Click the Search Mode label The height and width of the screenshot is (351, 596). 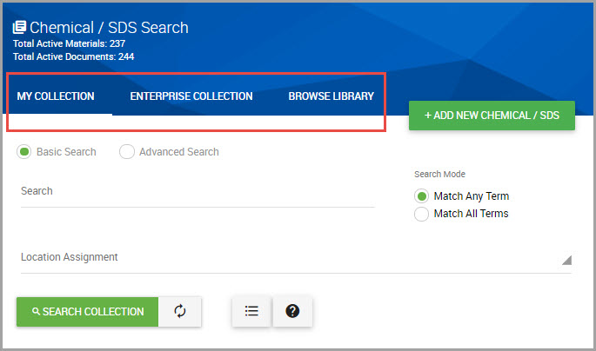[439, 174]
